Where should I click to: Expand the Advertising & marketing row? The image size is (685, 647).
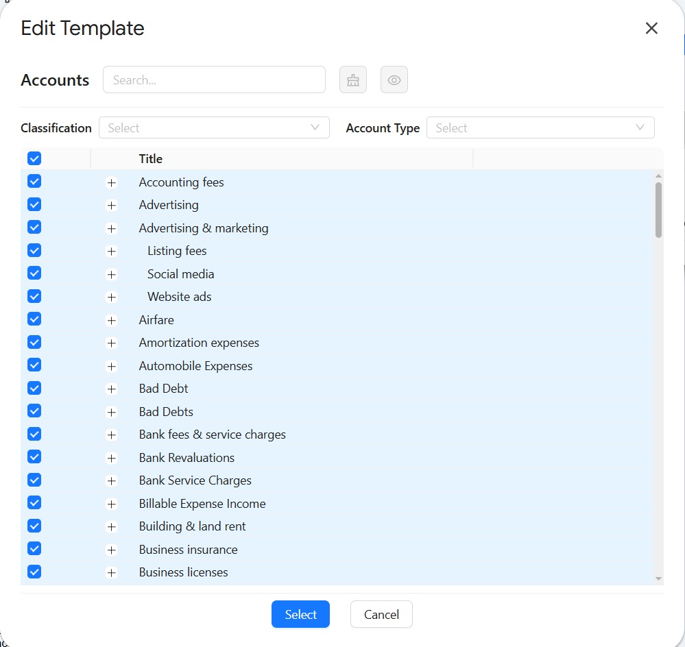tap(112, 229)
